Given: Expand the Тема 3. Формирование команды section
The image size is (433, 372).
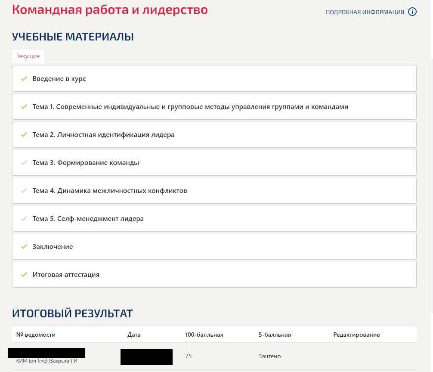Looking at the screenshot, I should click(86, 163).
